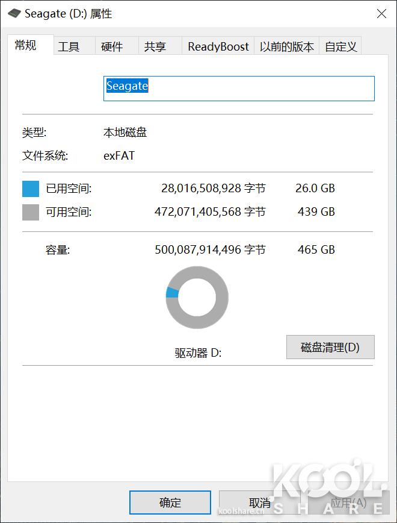Image resolution: width=397 pixels, height=523 pixels.
Task: Open the 硬件 tab
Action: point(117,46)
